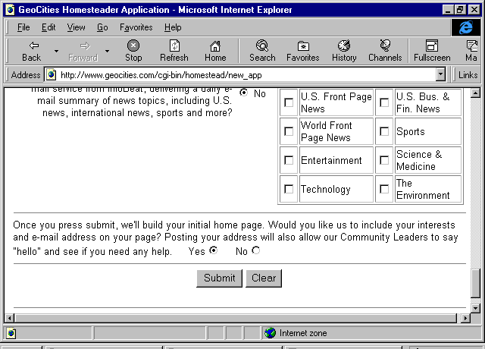Submit the Homesteader application form
The width and height of the screenshot is (485, 349).
coord(219,278)
